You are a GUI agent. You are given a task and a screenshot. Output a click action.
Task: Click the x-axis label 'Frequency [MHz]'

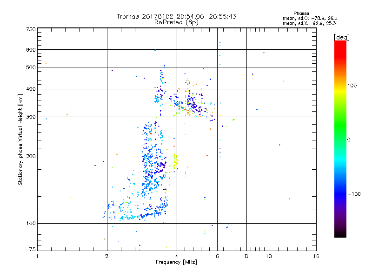pos(176,262)
